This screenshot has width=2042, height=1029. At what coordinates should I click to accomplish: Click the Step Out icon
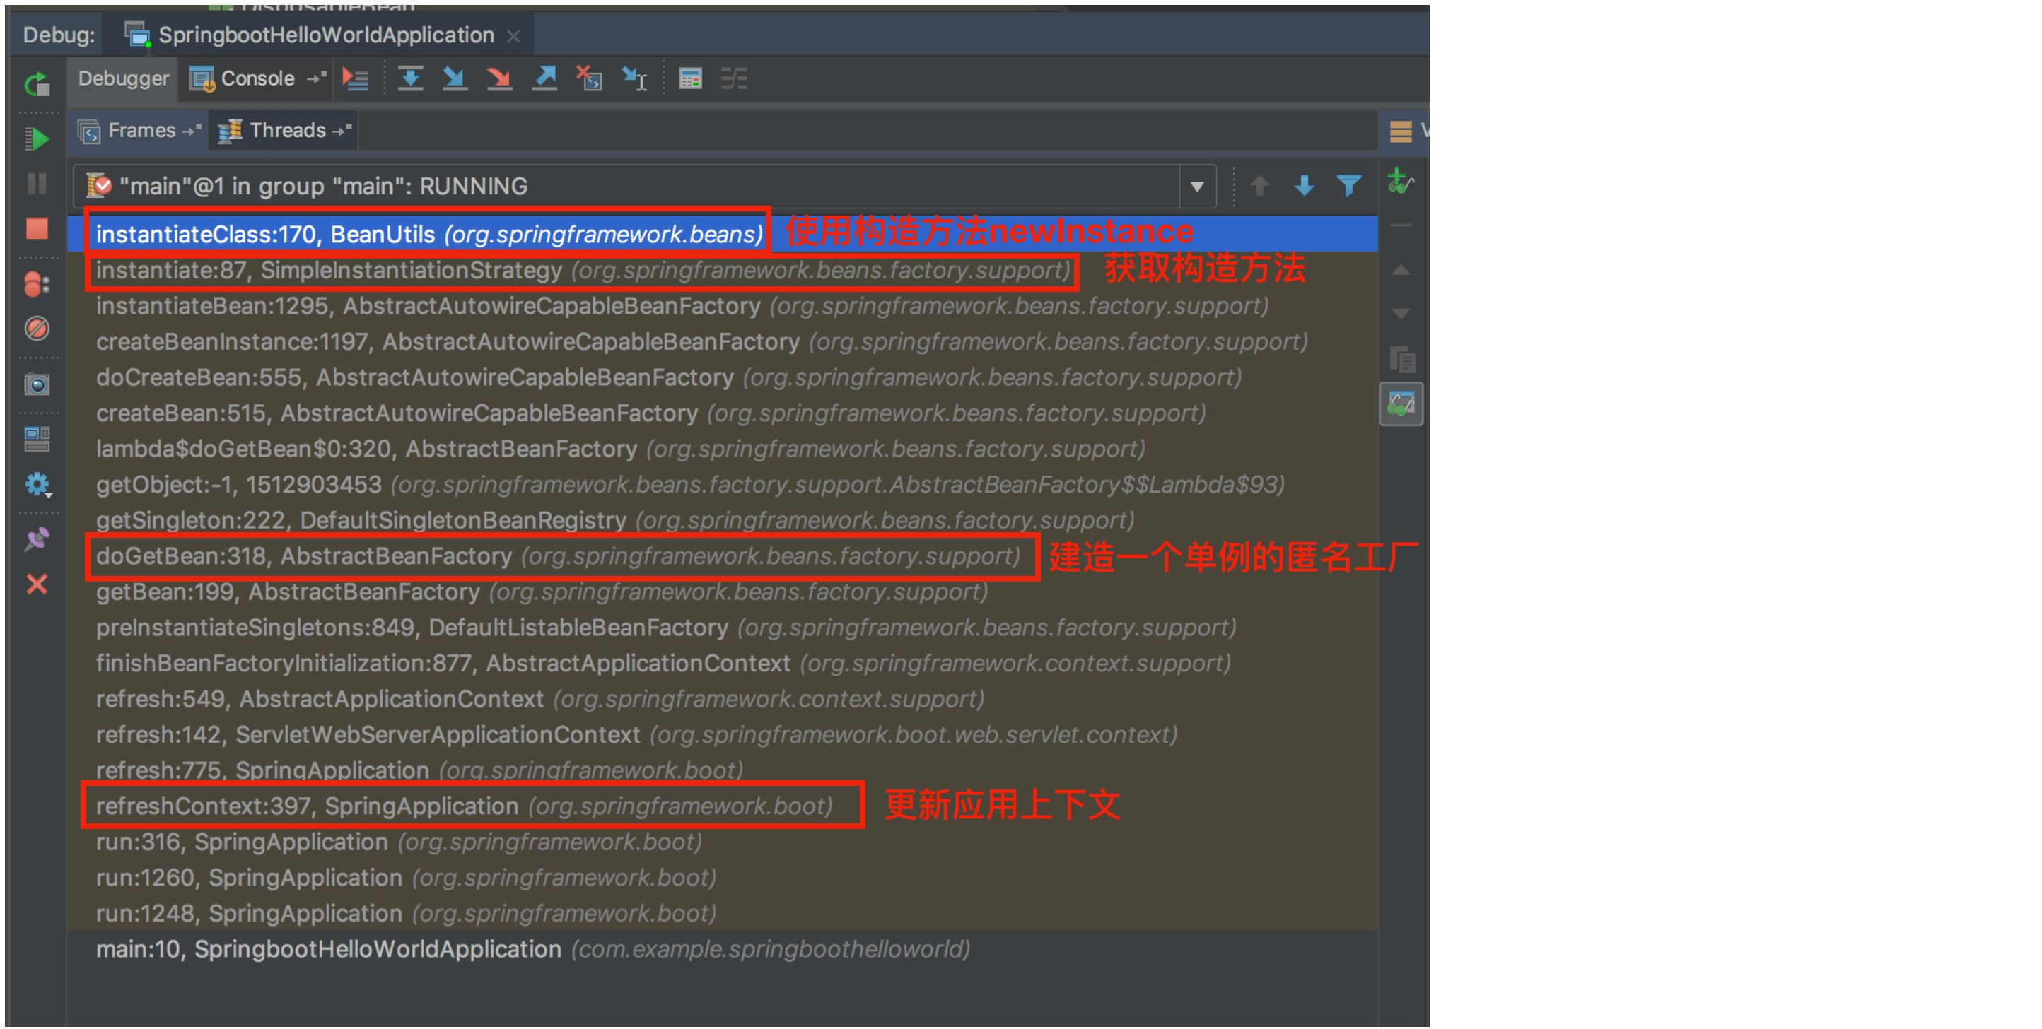point(544,78)
